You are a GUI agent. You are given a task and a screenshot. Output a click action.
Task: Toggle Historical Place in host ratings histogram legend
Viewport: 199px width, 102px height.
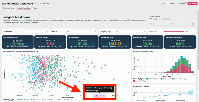point(153,79)
